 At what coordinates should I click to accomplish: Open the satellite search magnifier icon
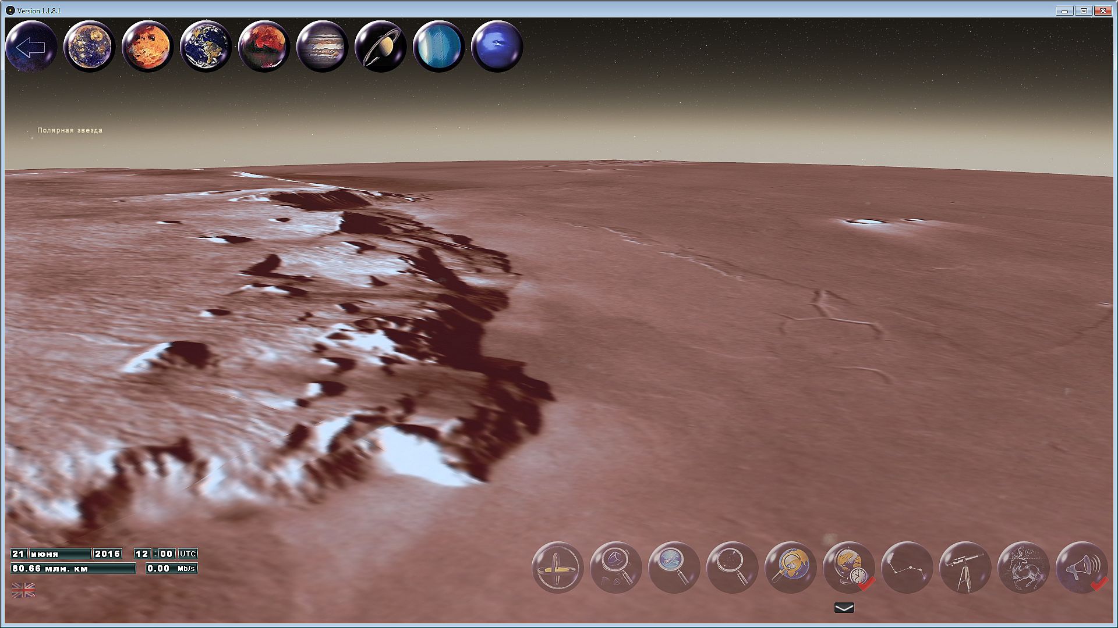pos(674,568)
